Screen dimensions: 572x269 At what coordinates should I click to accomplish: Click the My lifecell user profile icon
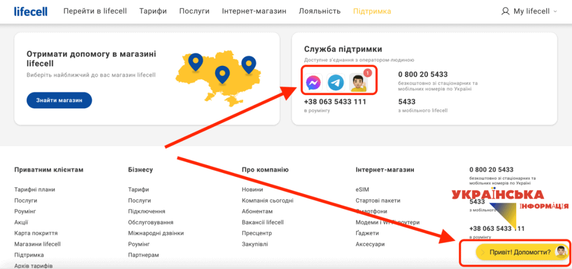click(505, 11)
